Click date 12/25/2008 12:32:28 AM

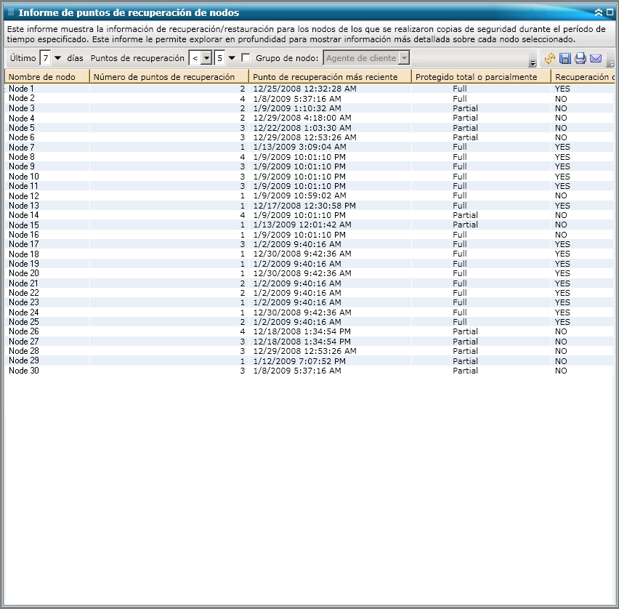tap(304, 89)
